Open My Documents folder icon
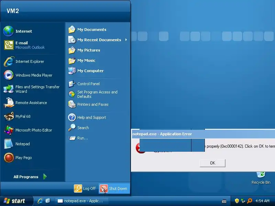The height and width of the screenshot is (206, 275). click(72, 30)
